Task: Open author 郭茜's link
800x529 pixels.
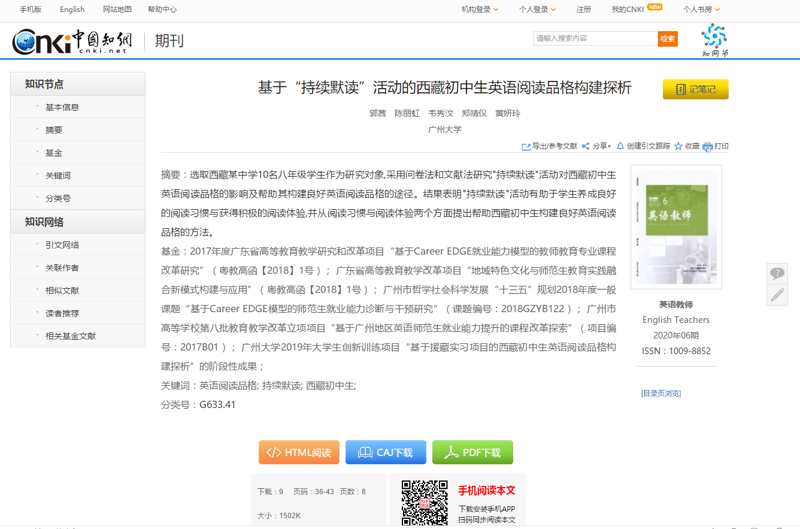Action: 378,113
